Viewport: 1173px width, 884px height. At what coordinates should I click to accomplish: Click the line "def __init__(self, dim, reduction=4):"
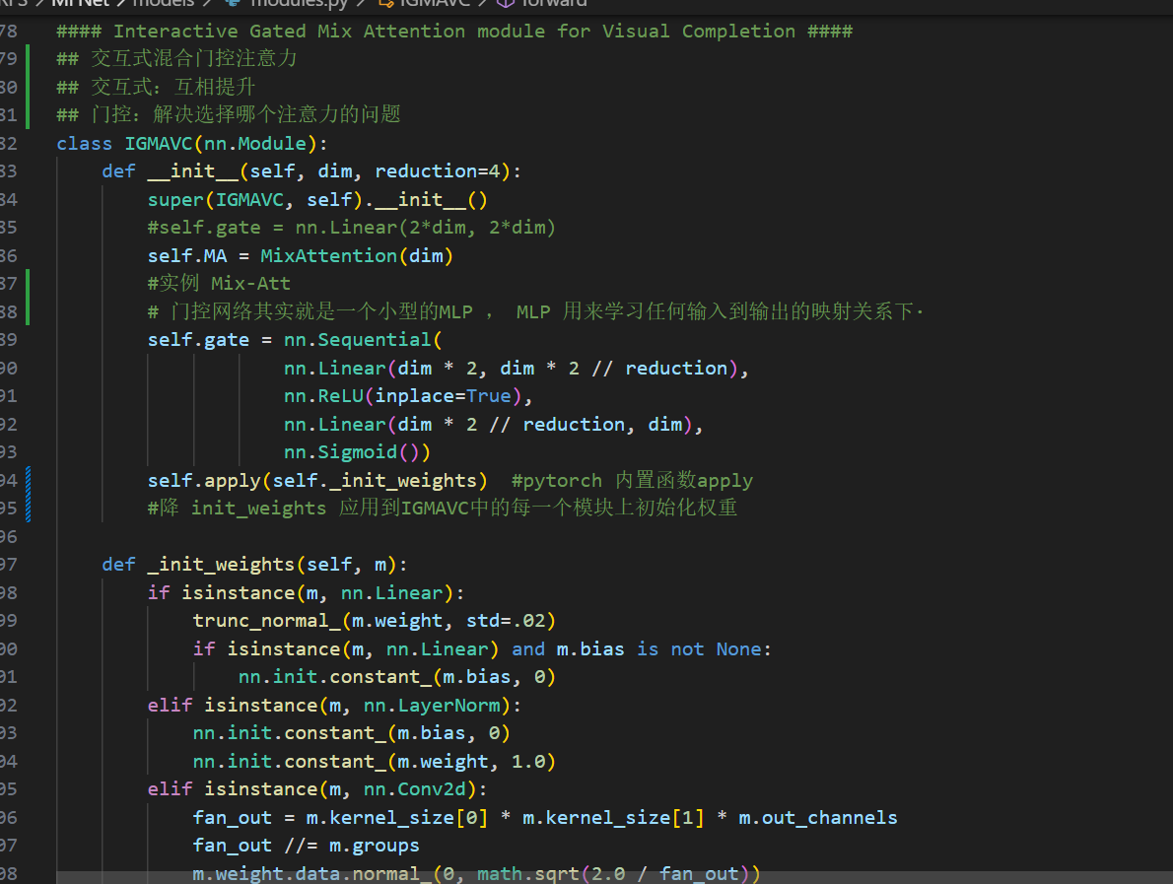pos(311,171)
